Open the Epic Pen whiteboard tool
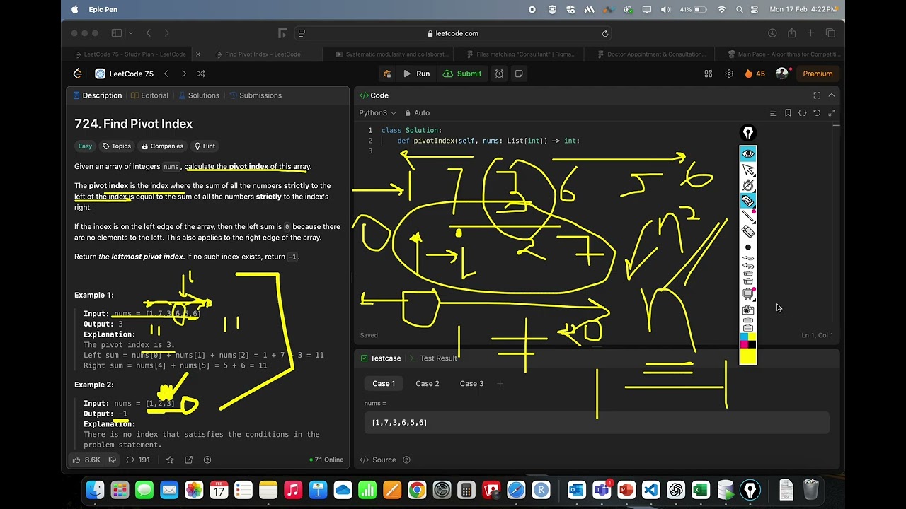This screenshot has width=906, height=509. pos(747,293)
